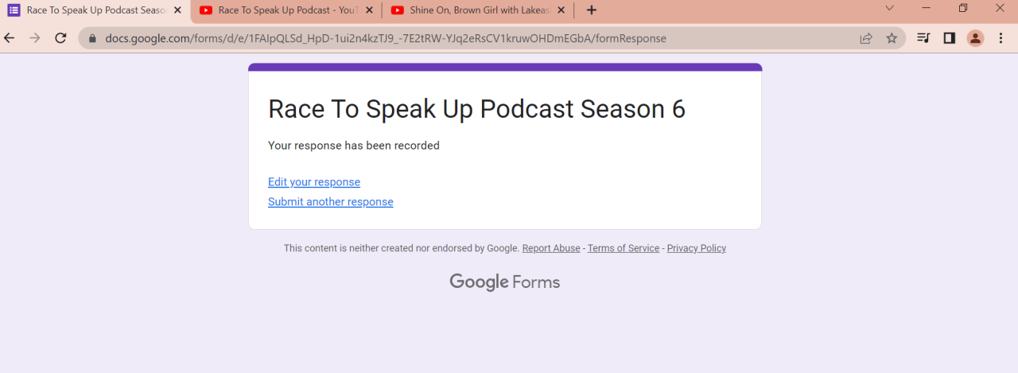1018x373 pixels.
Task: Click the form title Race To Speak Up Podcast Season 6
Action: 476,109
